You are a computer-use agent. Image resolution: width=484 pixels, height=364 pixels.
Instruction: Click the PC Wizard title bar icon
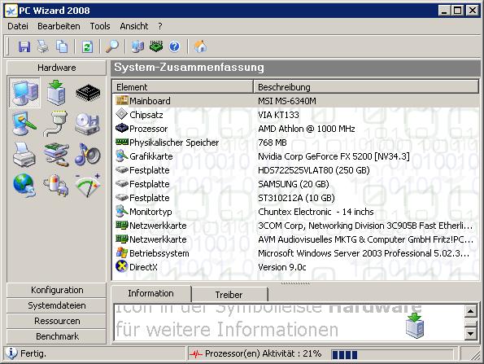[x=11, y=11]
